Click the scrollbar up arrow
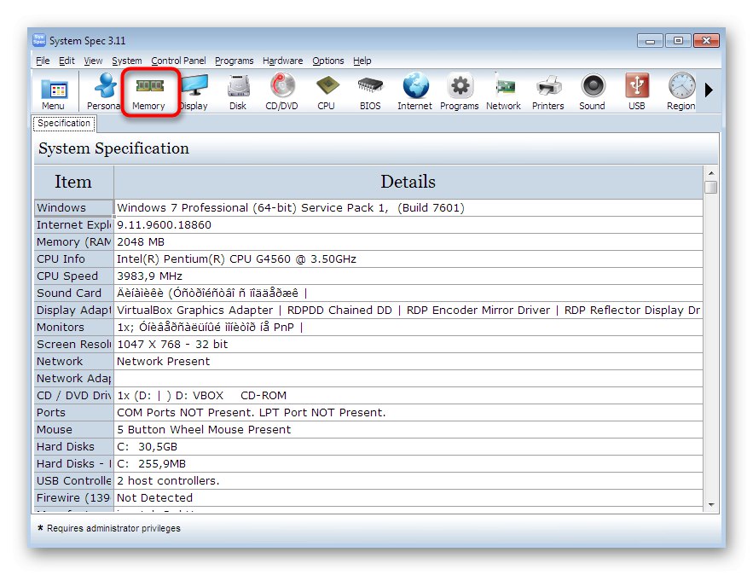 pos(710,173)
